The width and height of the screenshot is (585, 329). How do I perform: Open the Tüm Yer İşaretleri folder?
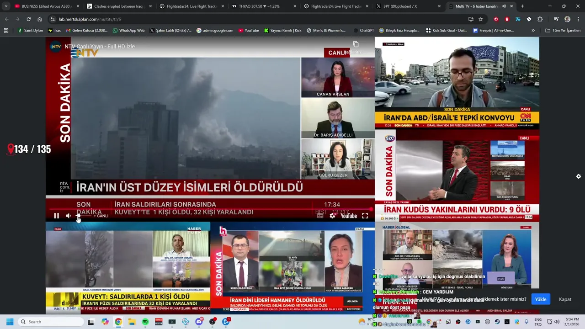[563, 31]
